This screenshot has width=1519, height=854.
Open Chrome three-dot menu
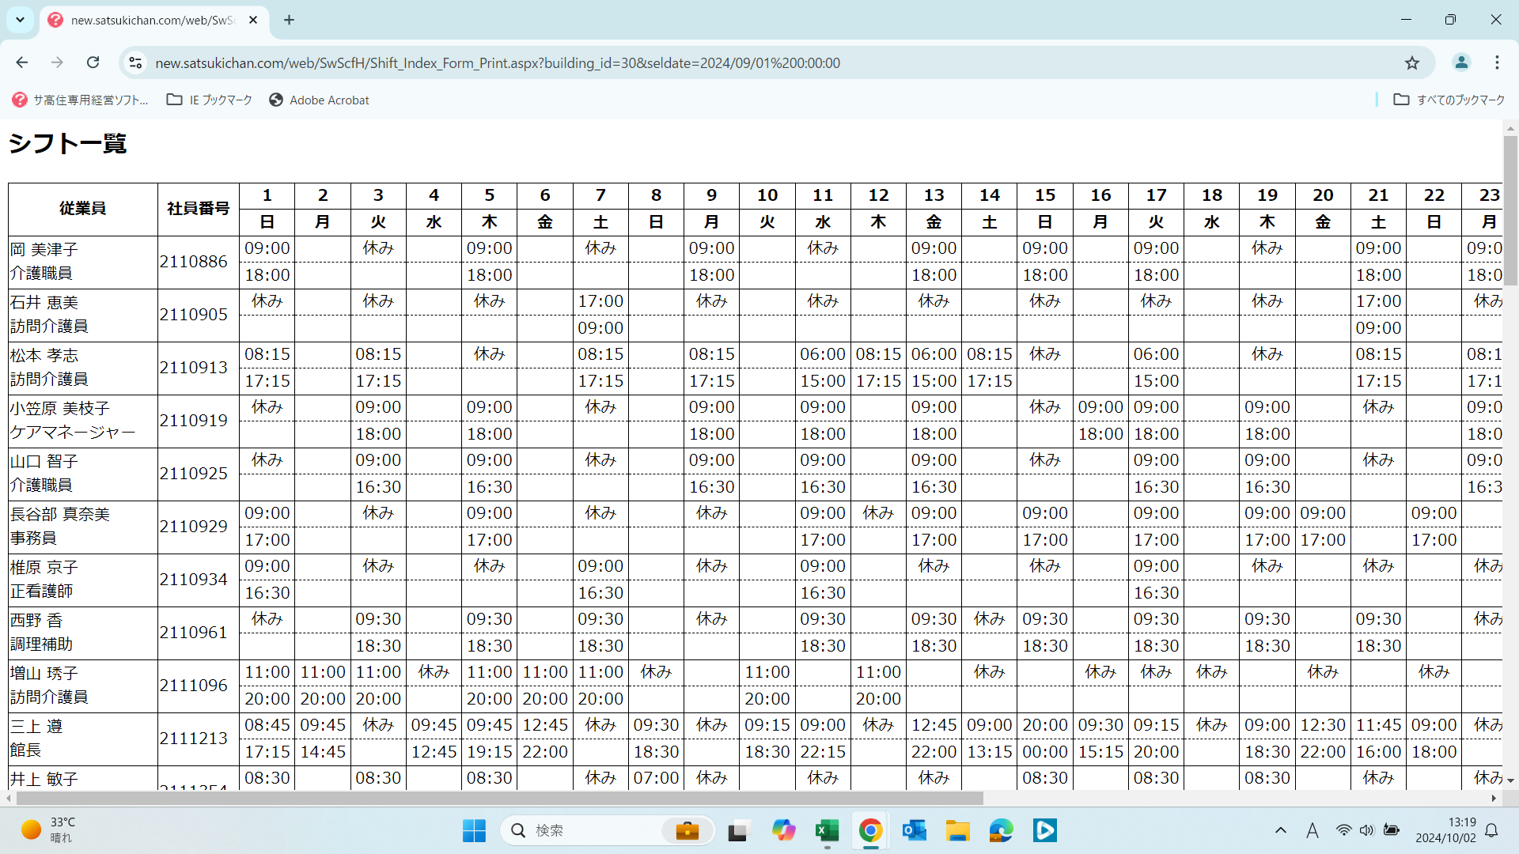[1497, 62]
